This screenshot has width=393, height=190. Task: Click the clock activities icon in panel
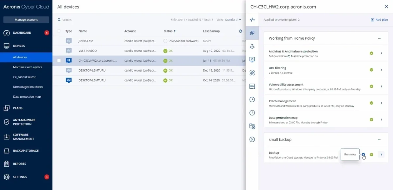[252, 99]
